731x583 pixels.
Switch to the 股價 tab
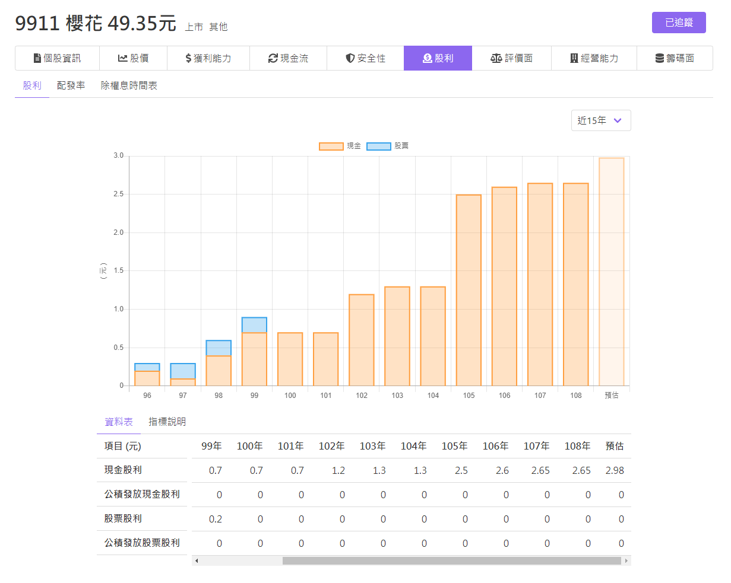click(x=134, y=58)
